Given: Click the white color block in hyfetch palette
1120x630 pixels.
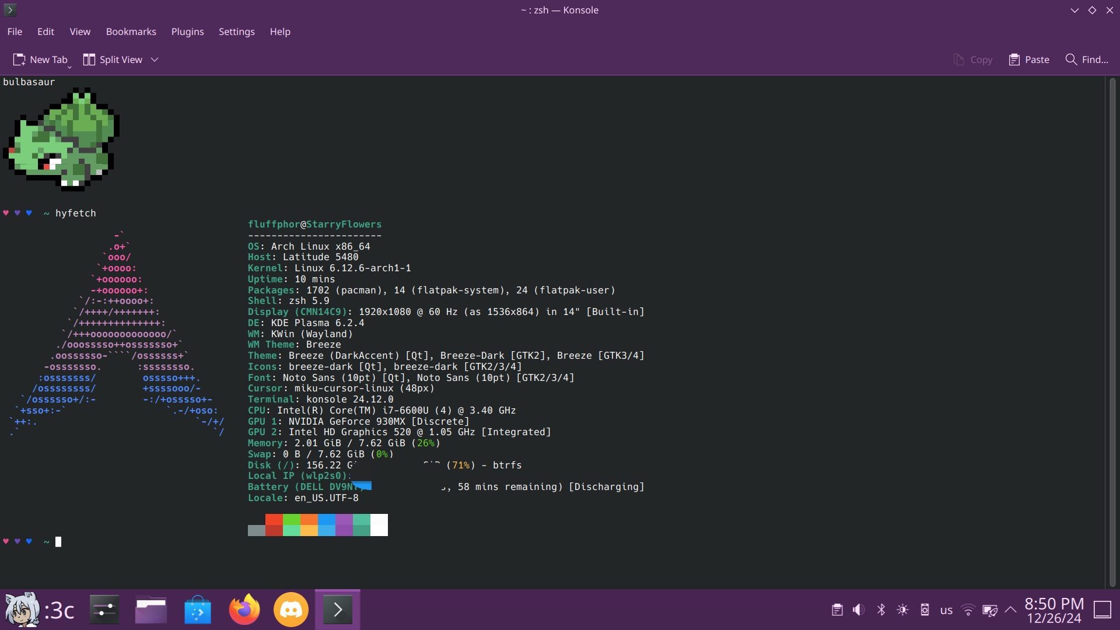Looking at the screenshot, I should click(379, 525).
